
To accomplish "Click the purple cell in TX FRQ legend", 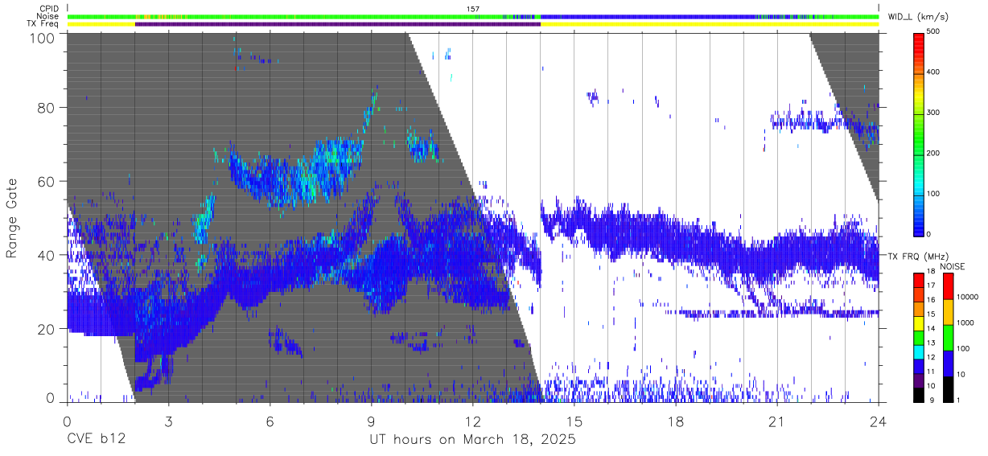I will (x=919, y=379).
